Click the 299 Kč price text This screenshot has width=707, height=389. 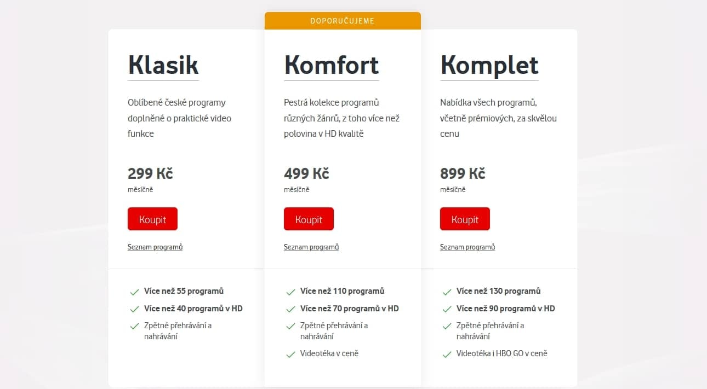150,173
